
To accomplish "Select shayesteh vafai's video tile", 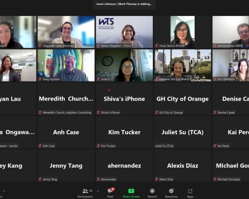I will pyautogui.click(x=66, y=32).
